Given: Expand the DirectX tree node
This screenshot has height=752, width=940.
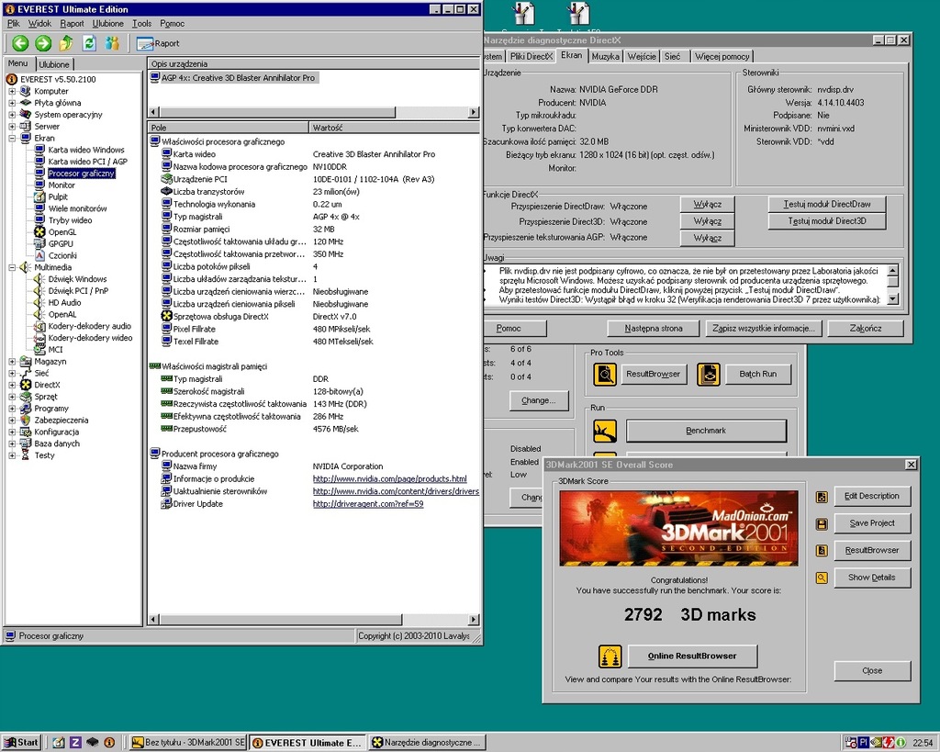Looking at the screenshot, I should 13,385.
